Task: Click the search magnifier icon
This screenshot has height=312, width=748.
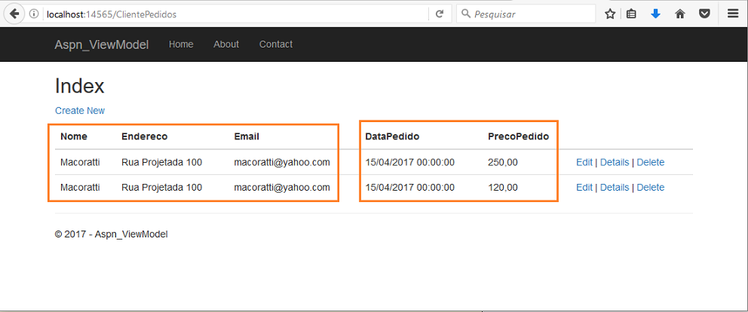Action: 466,14
